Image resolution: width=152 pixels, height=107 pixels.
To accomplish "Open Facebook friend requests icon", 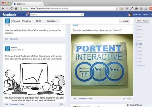I will tap(19, 15).
